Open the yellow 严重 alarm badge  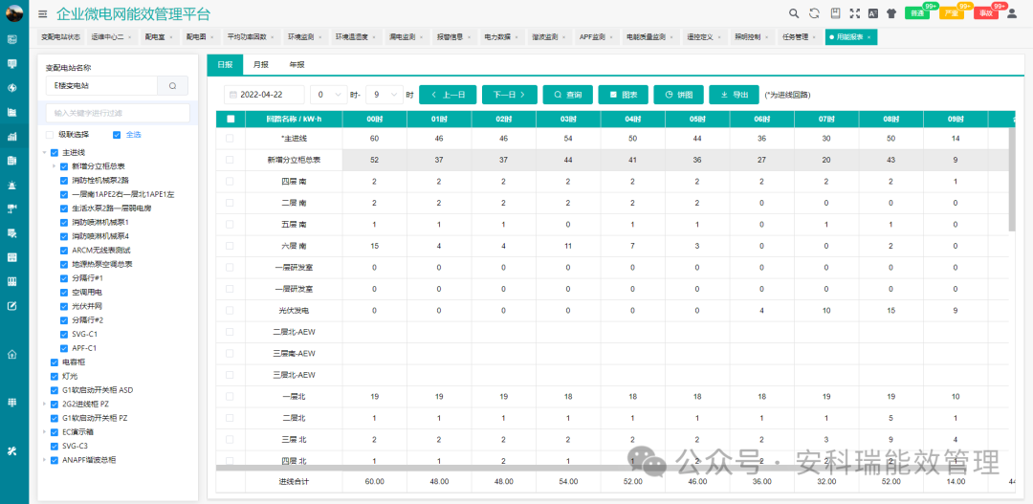click(951, 13)
